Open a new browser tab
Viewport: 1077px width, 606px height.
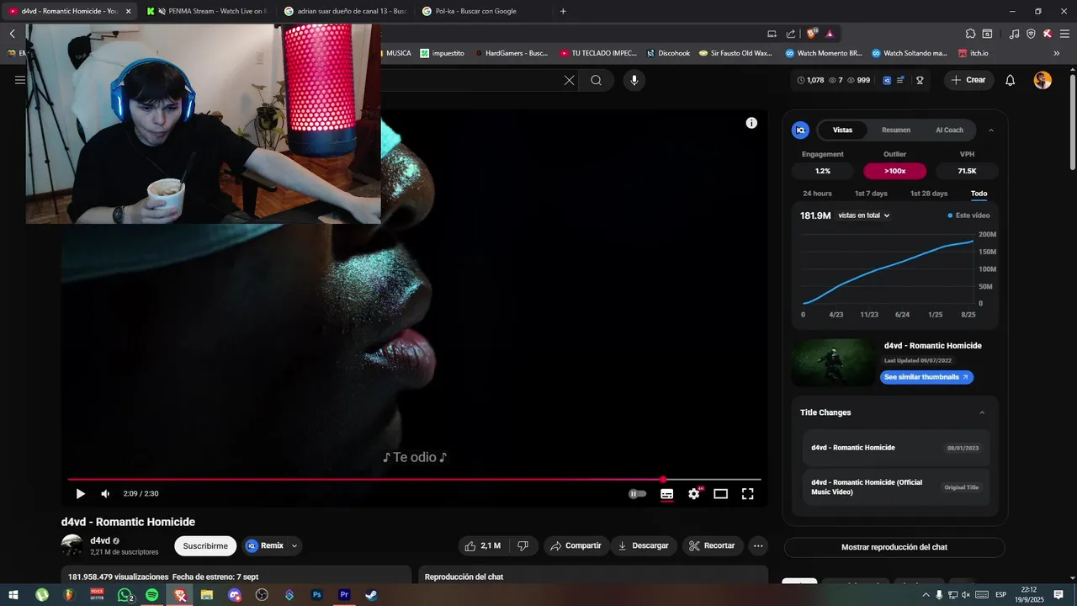(563, 11)
